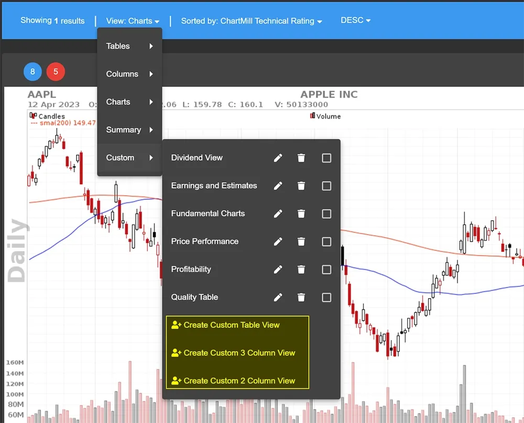Click the 12 Apr 2023 date label
524x423 pixels.
tap(53, 105)
